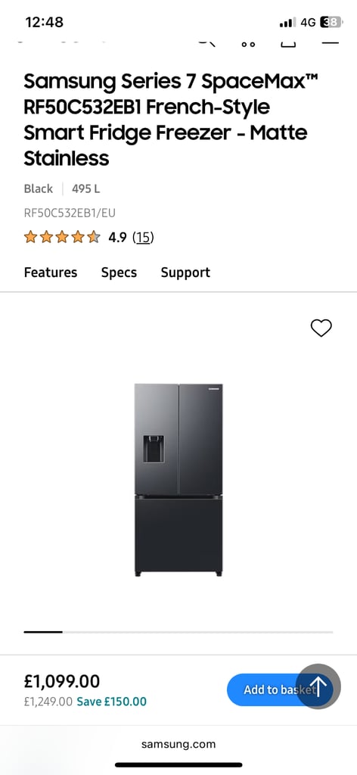
Task: Tap the Save £150.00 discount text
Action: click(112, 702)
